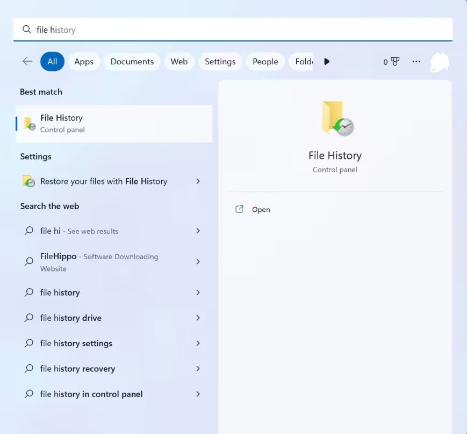The width and height of the screenshot is (467, 434).
Task: Switch to the Web filter
Action: pyautogui.click(x=179, y=62)
